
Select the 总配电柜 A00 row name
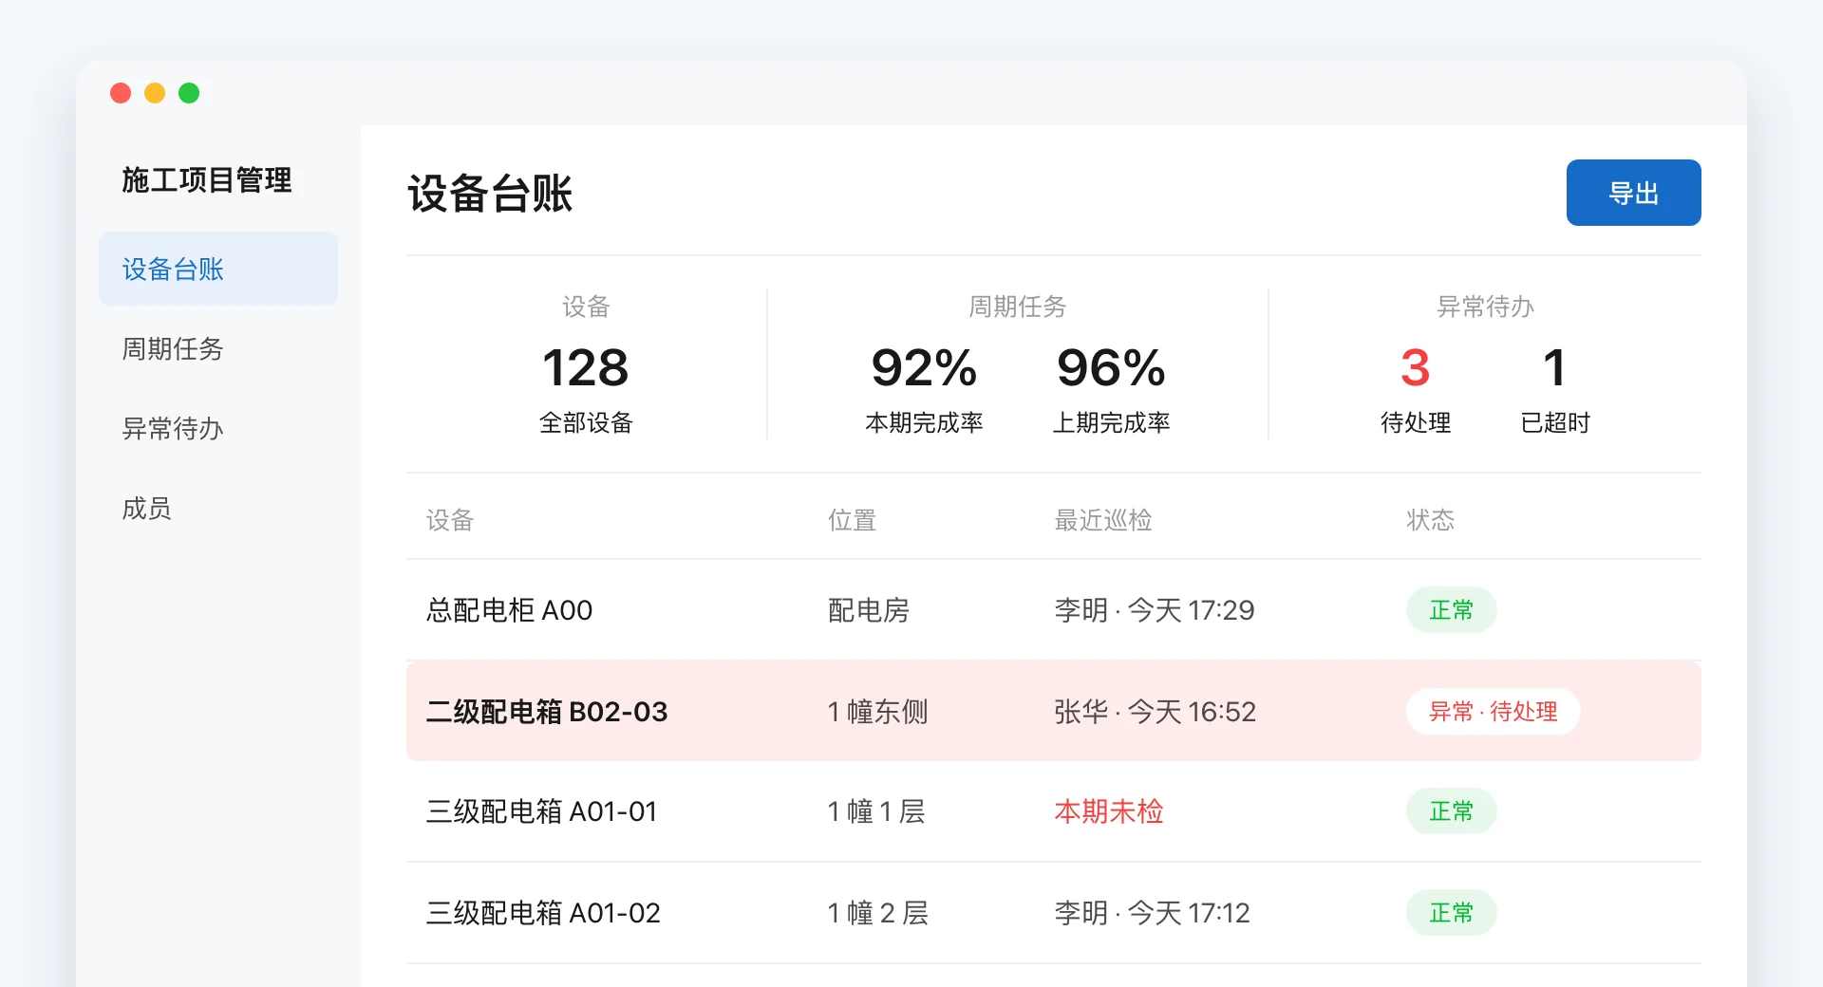point(509,609)
